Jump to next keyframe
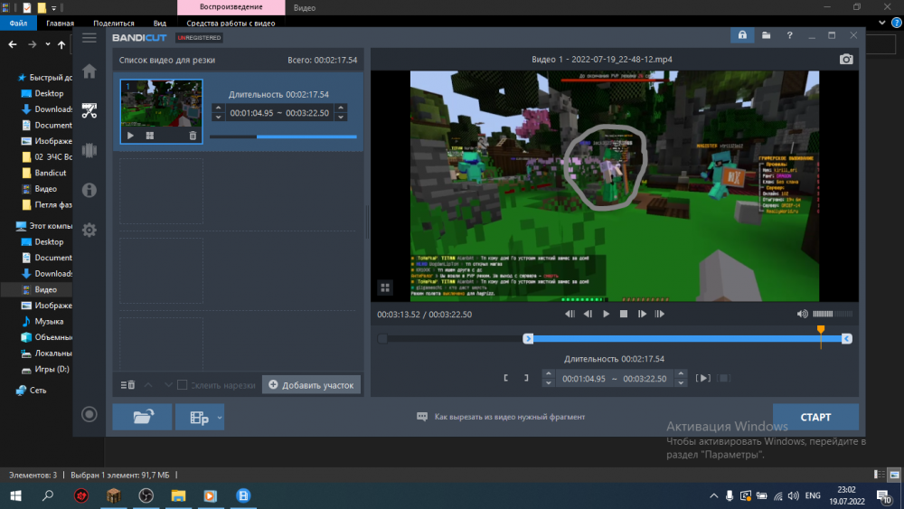This screenshot has height=509, width=904. (x=660, y=314)
